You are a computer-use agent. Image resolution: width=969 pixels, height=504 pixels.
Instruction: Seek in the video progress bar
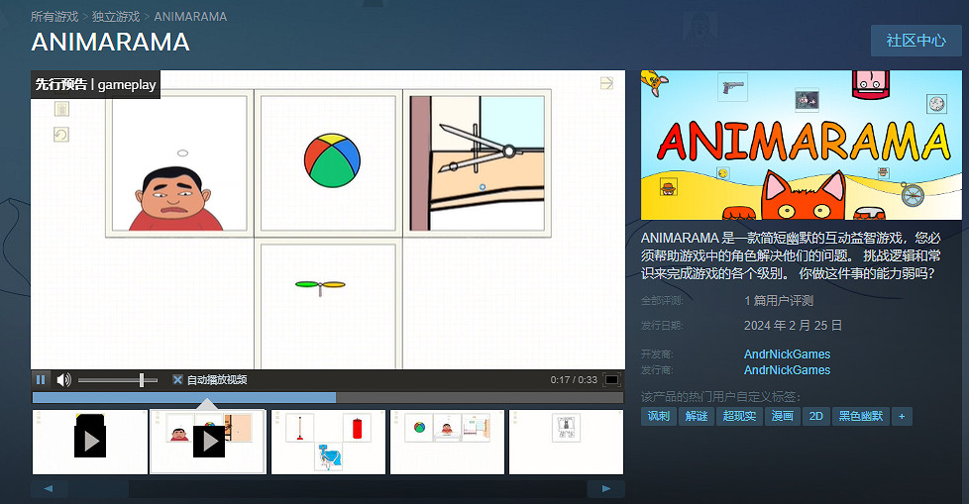click(328, 397)
